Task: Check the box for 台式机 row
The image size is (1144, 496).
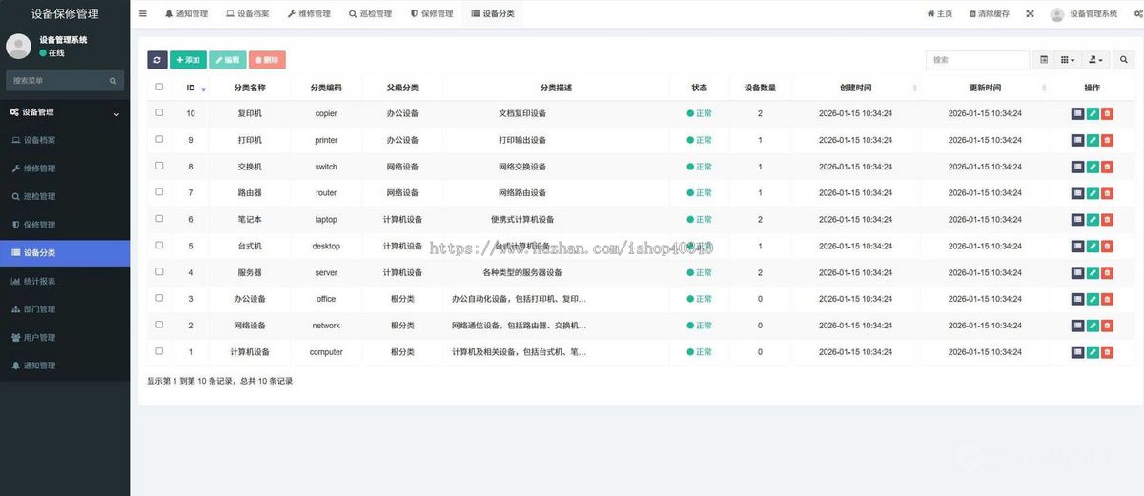Action: (x=159, y=245)
